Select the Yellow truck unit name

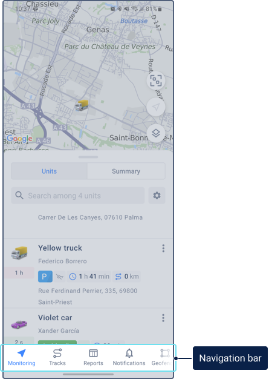pyautogui.click(x=60, y=248)
